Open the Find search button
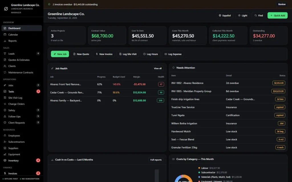Image resolution: width=292 pixels, height=182 pixels. [258, 15]
